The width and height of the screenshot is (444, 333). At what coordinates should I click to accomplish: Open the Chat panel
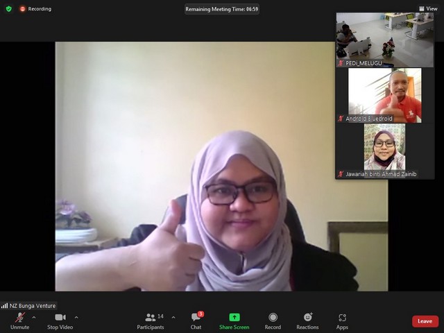pyautogui.click(x=196, y=321)
